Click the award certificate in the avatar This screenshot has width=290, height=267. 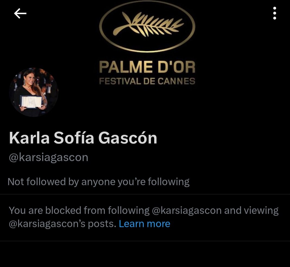[31, 102]
